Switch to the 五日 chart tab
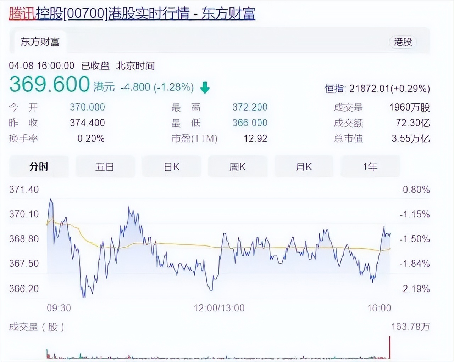The image size is (454, 362). click(105, 166)
